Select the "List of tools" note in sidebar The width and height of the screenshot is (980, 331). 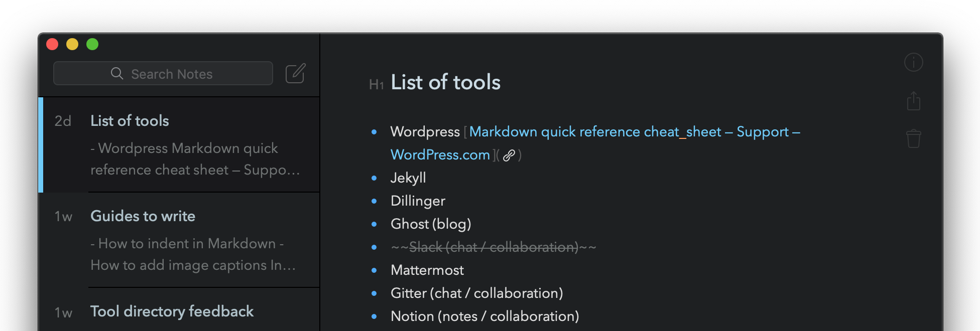click(180, 144)
